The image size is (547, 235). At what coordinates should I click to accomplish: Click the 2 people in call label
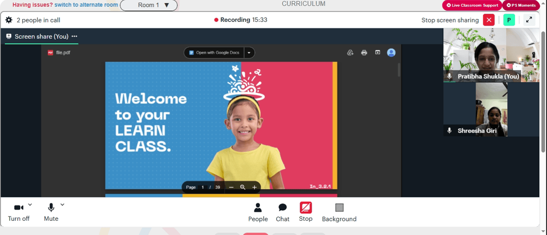(x=38, y=20)
